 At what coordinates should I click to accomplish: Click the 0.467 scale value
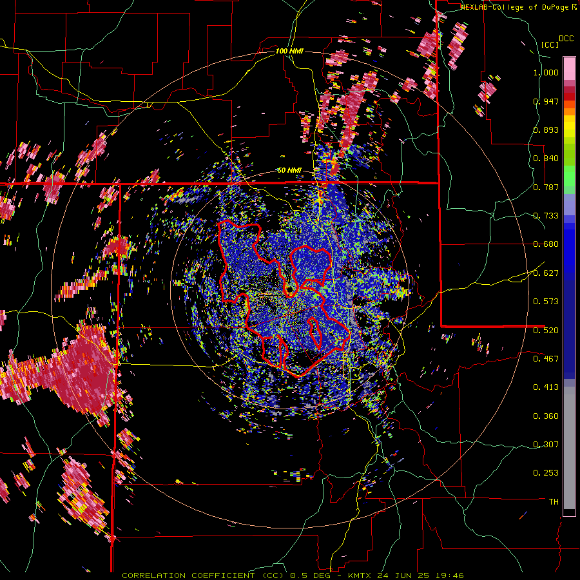(x=546, y=358)
